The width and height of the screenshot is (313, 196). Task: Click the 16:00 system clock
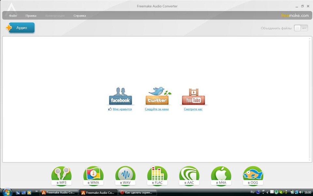pos(307,192)
